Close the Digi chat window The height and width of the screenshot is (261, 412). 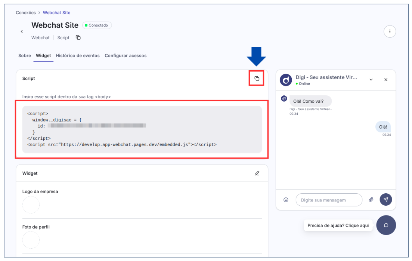(x=386, y=80)
